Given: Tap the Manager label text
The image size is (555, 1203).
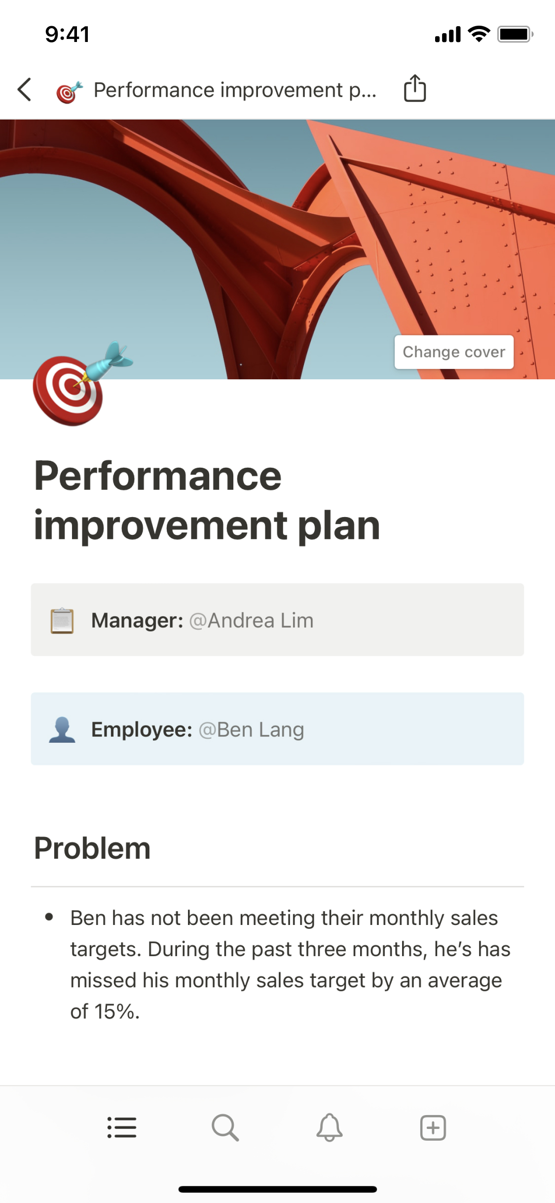Looking at the screenshot, I should (137, 621).
